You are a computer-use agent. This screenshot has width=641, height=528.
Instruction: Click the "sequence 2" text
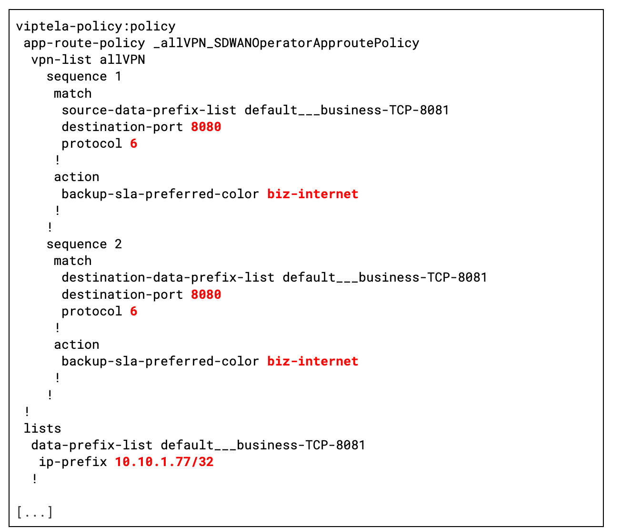(x=84, y=244)
